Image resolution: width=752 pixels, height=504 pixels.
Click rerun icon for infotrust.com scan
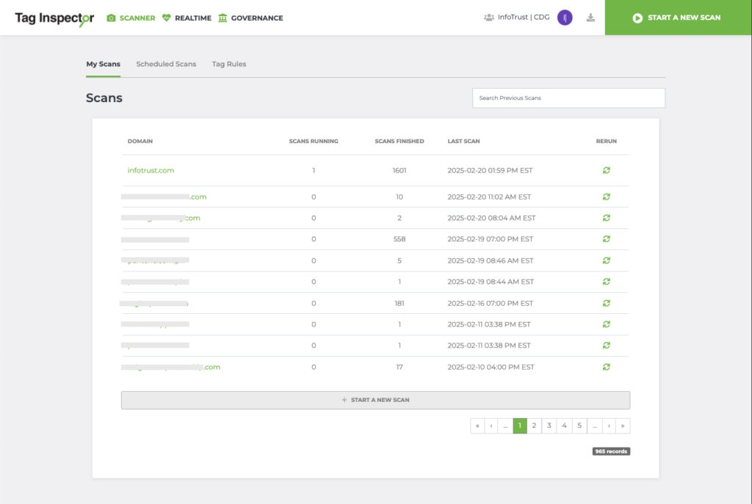pos(607,170)
